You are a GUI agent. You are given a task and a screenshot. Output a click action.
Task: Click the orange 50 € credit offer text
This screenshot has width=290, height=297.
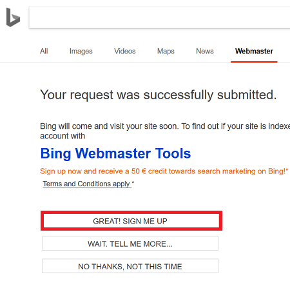click(x=164, y=171)
